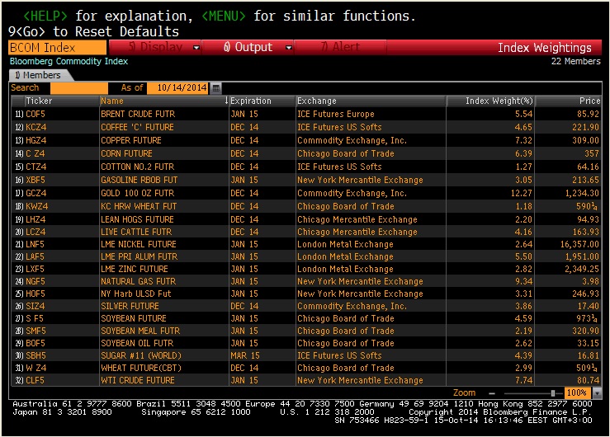This screenshot has width=610, height=437.
Task: Click copper price 309.00
Action: pos(585,141)
